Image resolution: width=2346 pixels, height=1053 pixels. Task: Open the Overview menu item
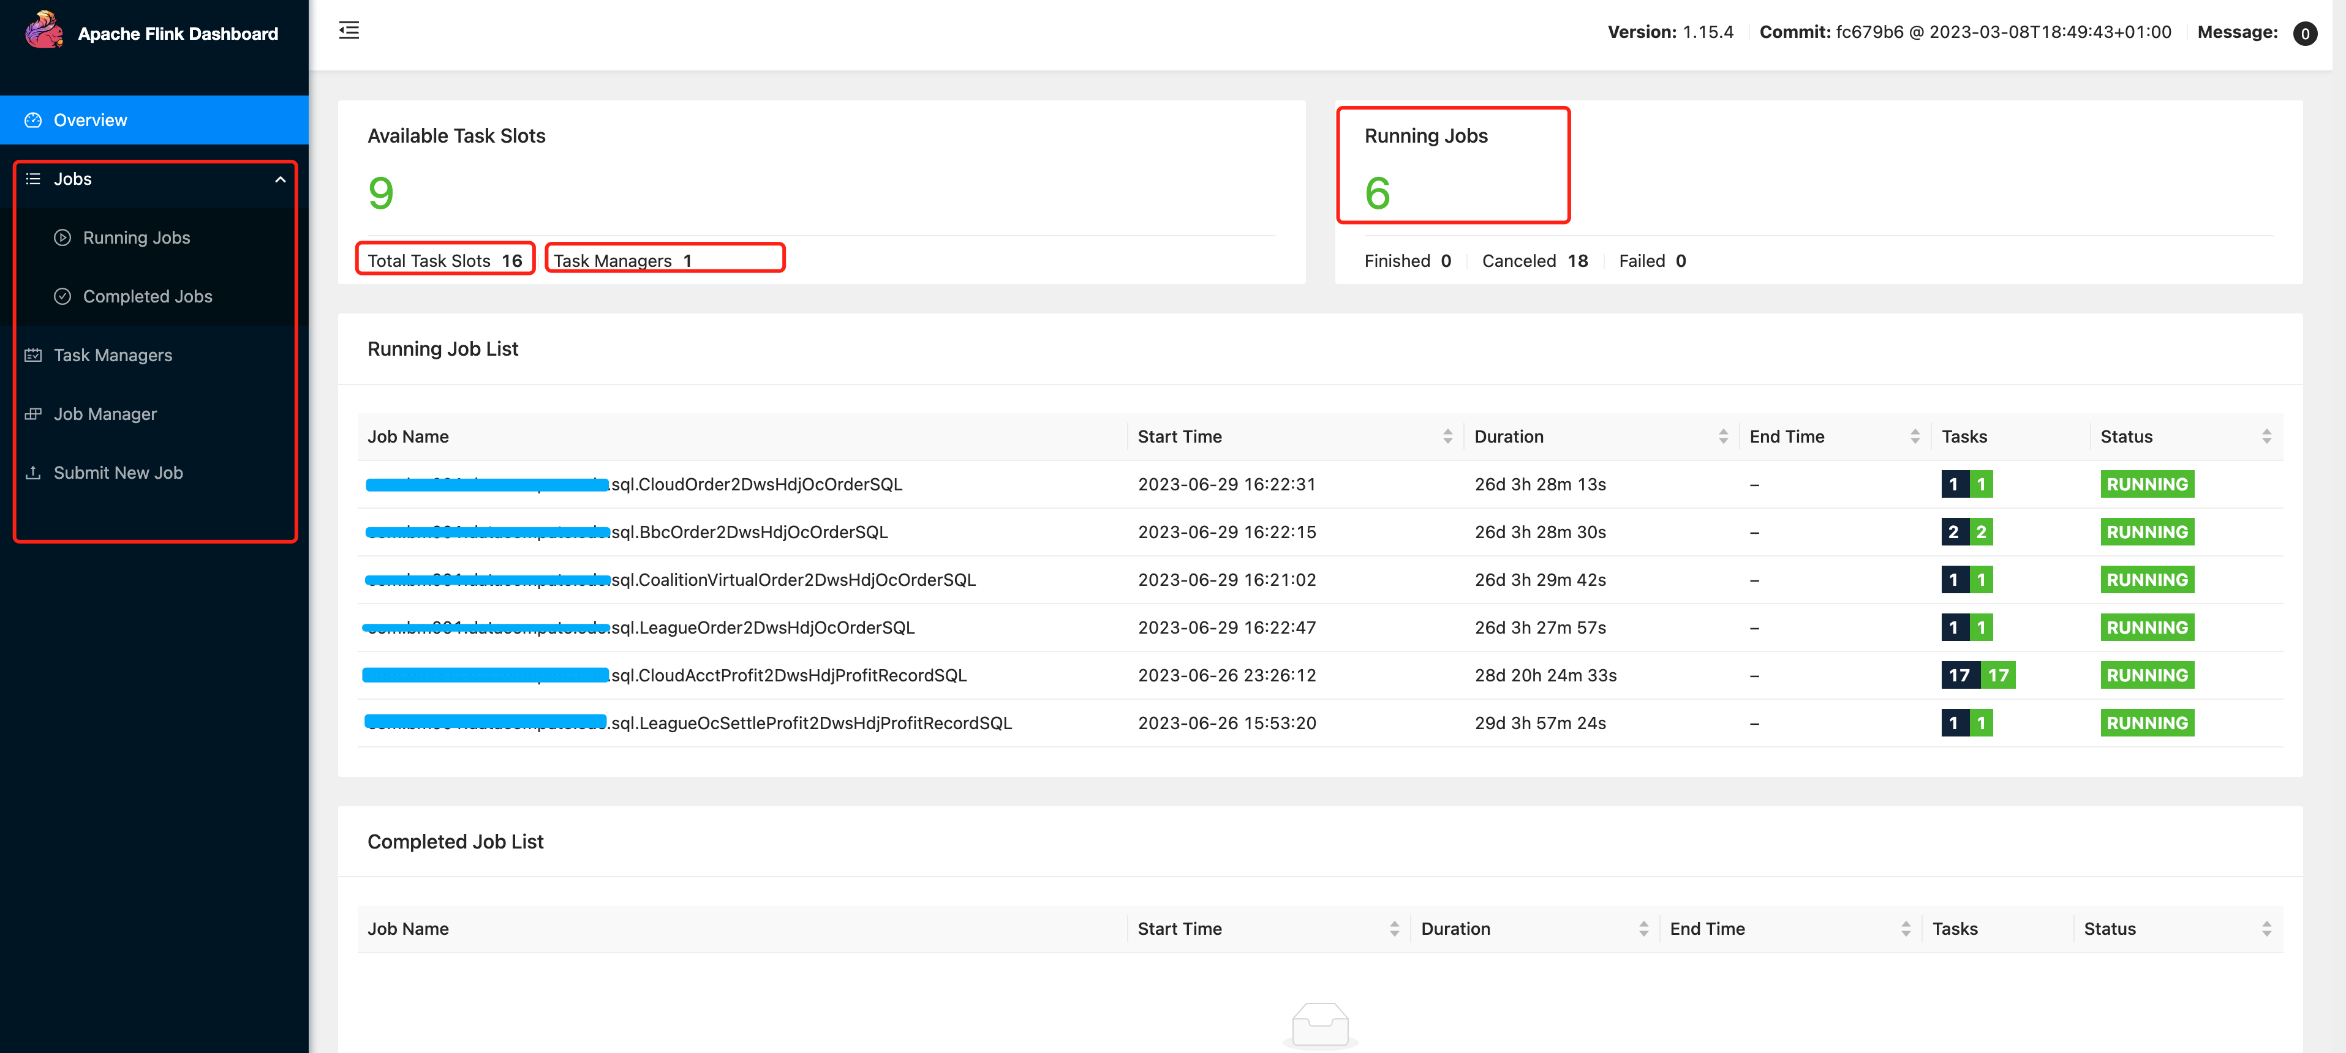click(x=90, y=120)
